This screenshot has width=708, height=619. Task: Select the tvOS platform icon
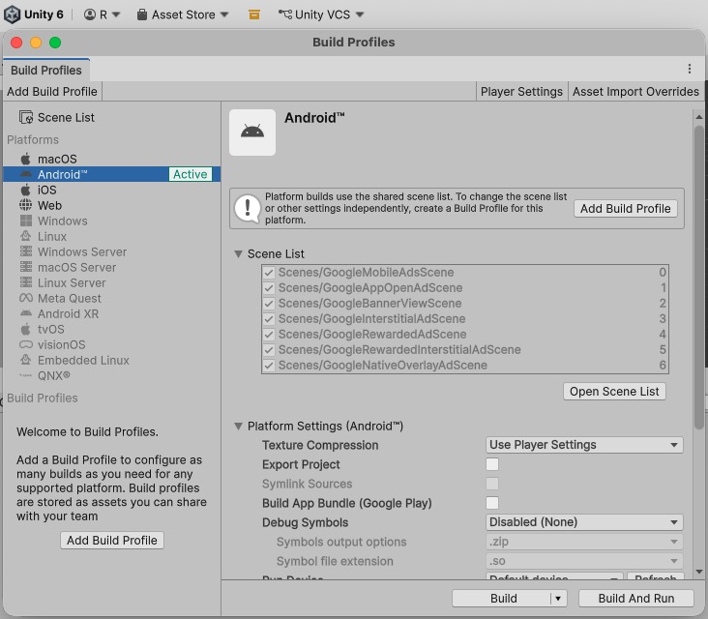26,329
